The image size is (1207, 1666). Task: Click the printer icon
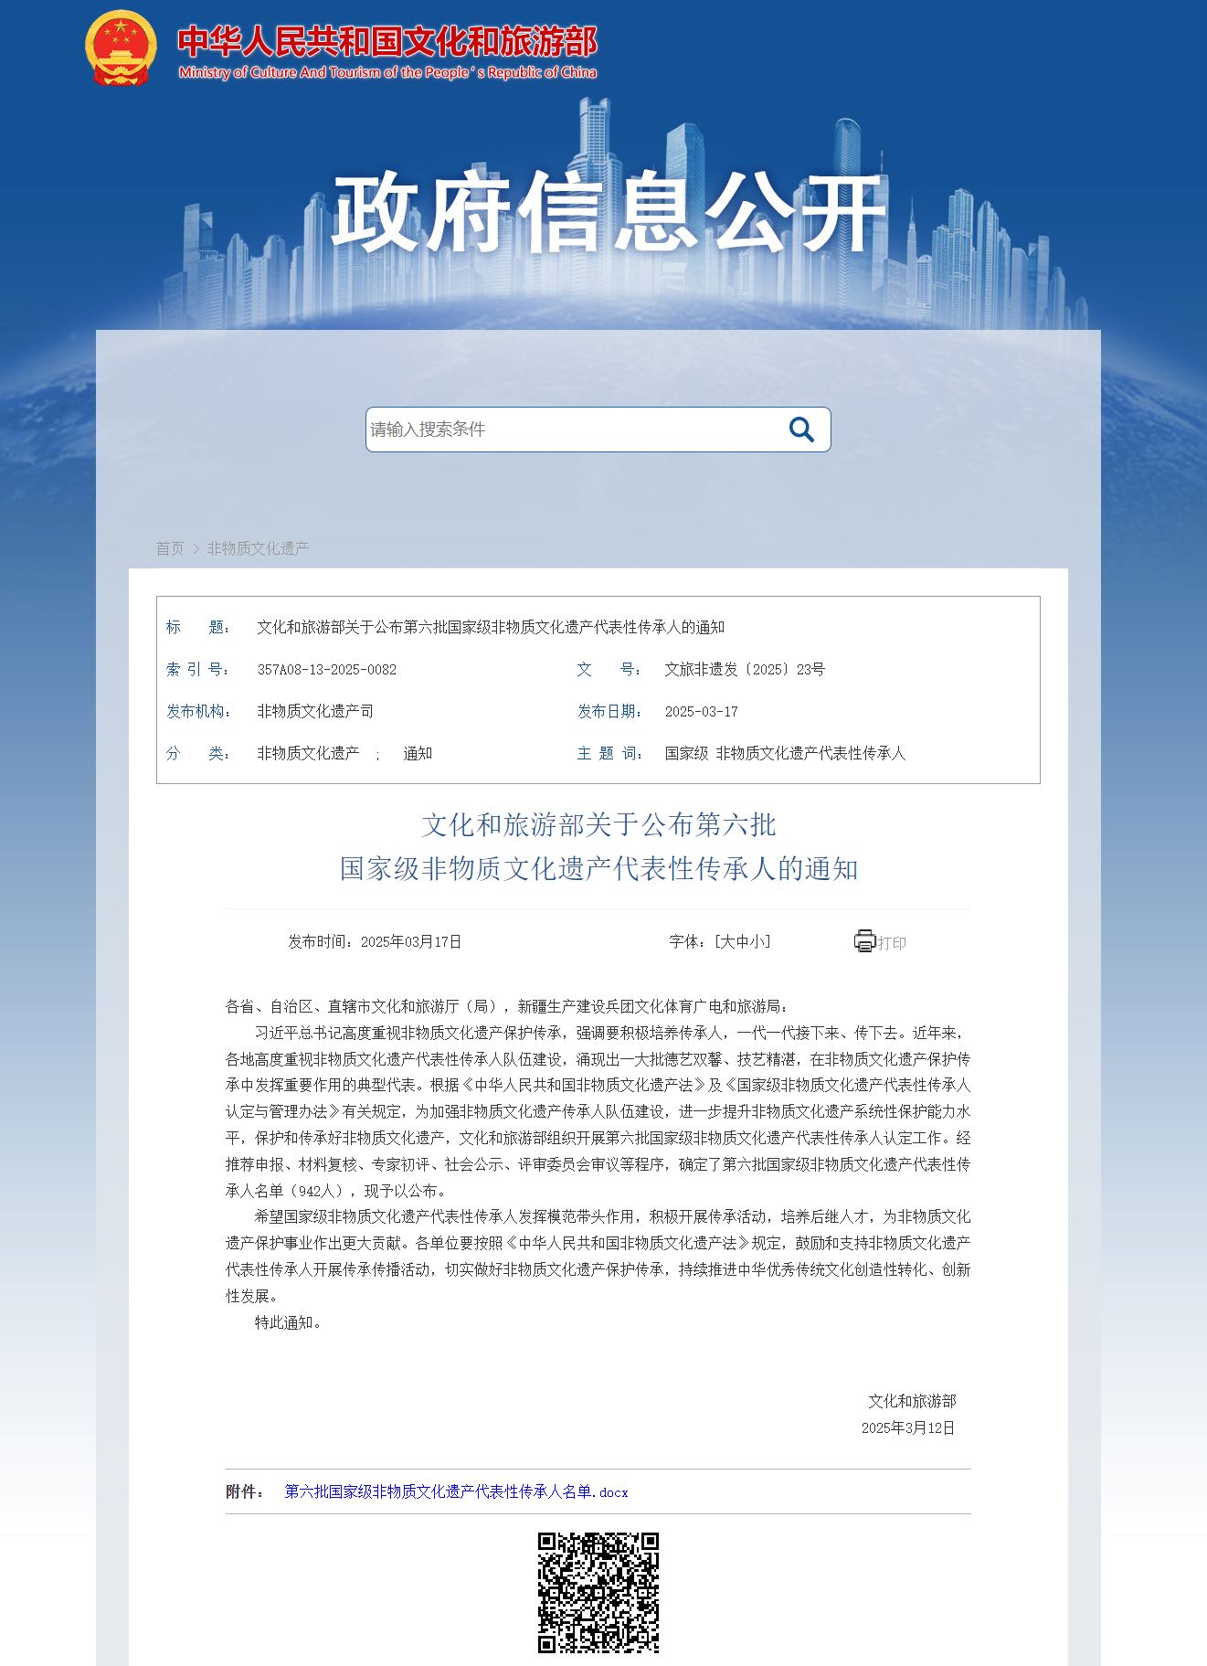pos(864,941)
